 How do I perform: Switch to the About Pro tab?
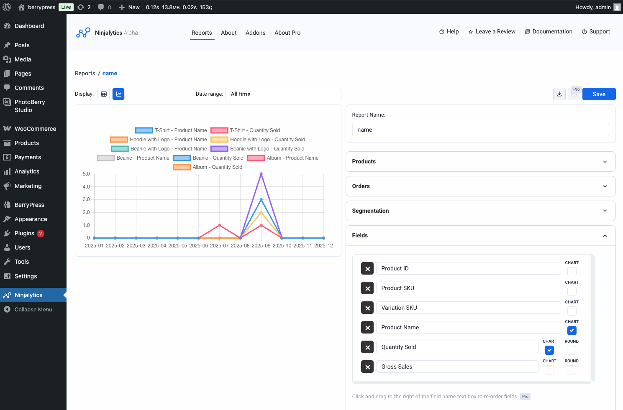287,33
